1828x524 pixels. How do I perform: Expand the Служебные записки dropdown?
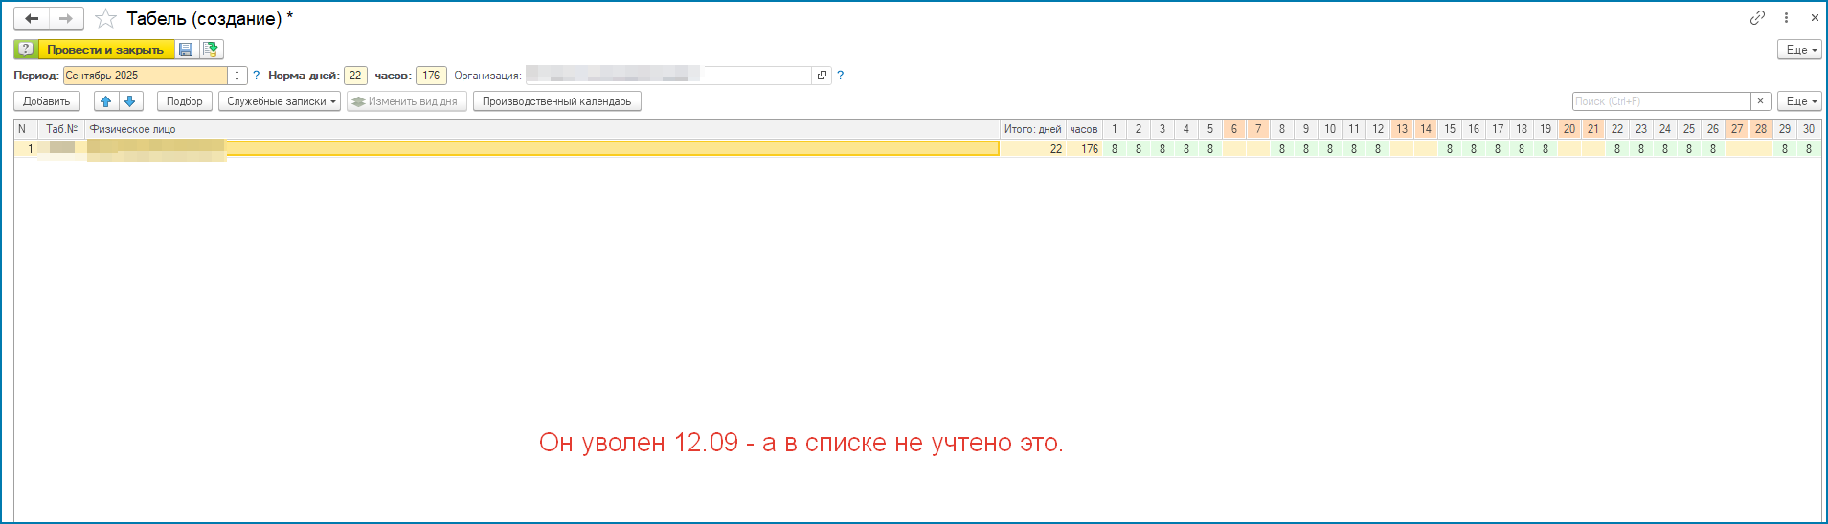tap(279, 101)
